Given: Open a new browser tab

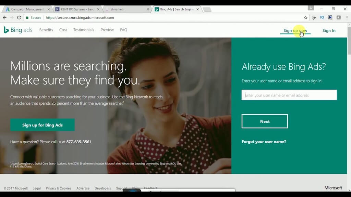Looking at the screenshot, I should tap(207, 10).
